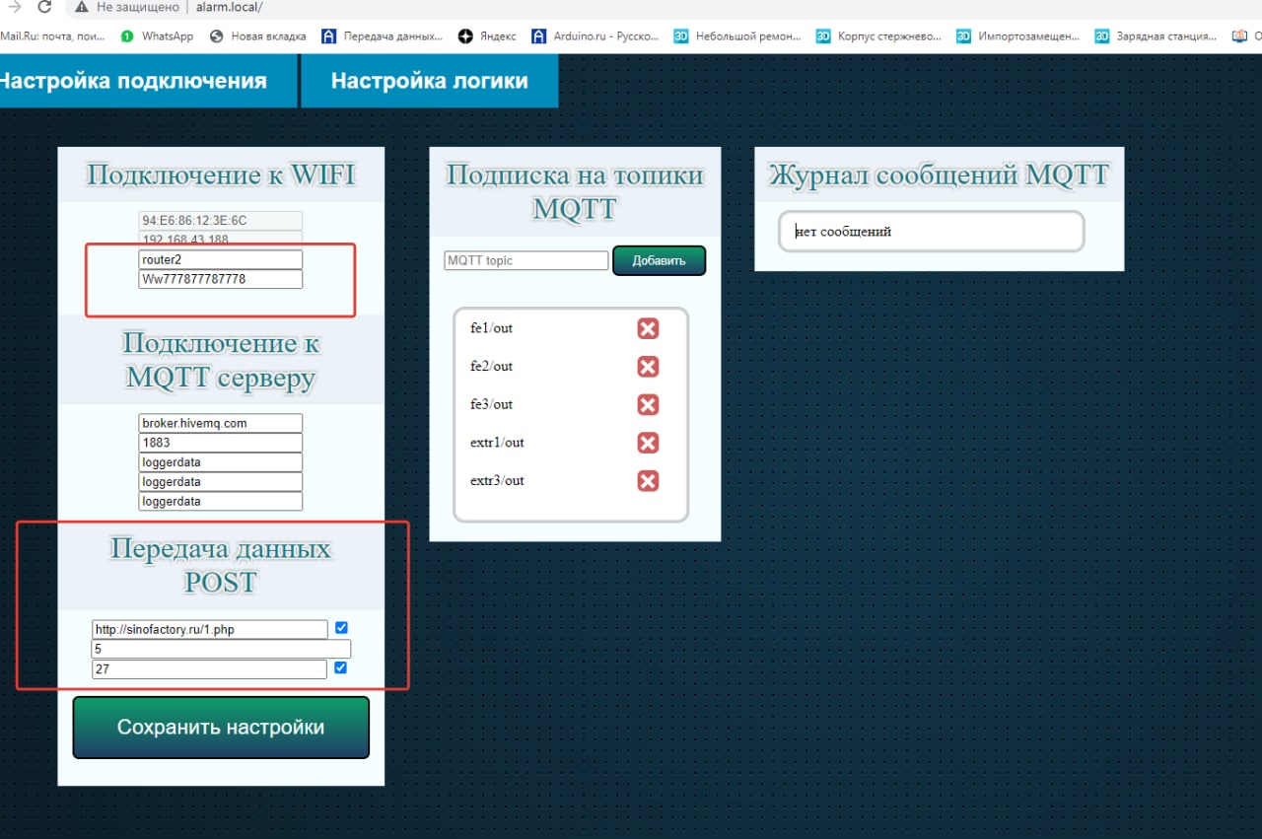Image resolution: width=1262 pixels, height=839 pixels.
Task: Open the Импортозамещен... bookmark
Action: 1018,36
